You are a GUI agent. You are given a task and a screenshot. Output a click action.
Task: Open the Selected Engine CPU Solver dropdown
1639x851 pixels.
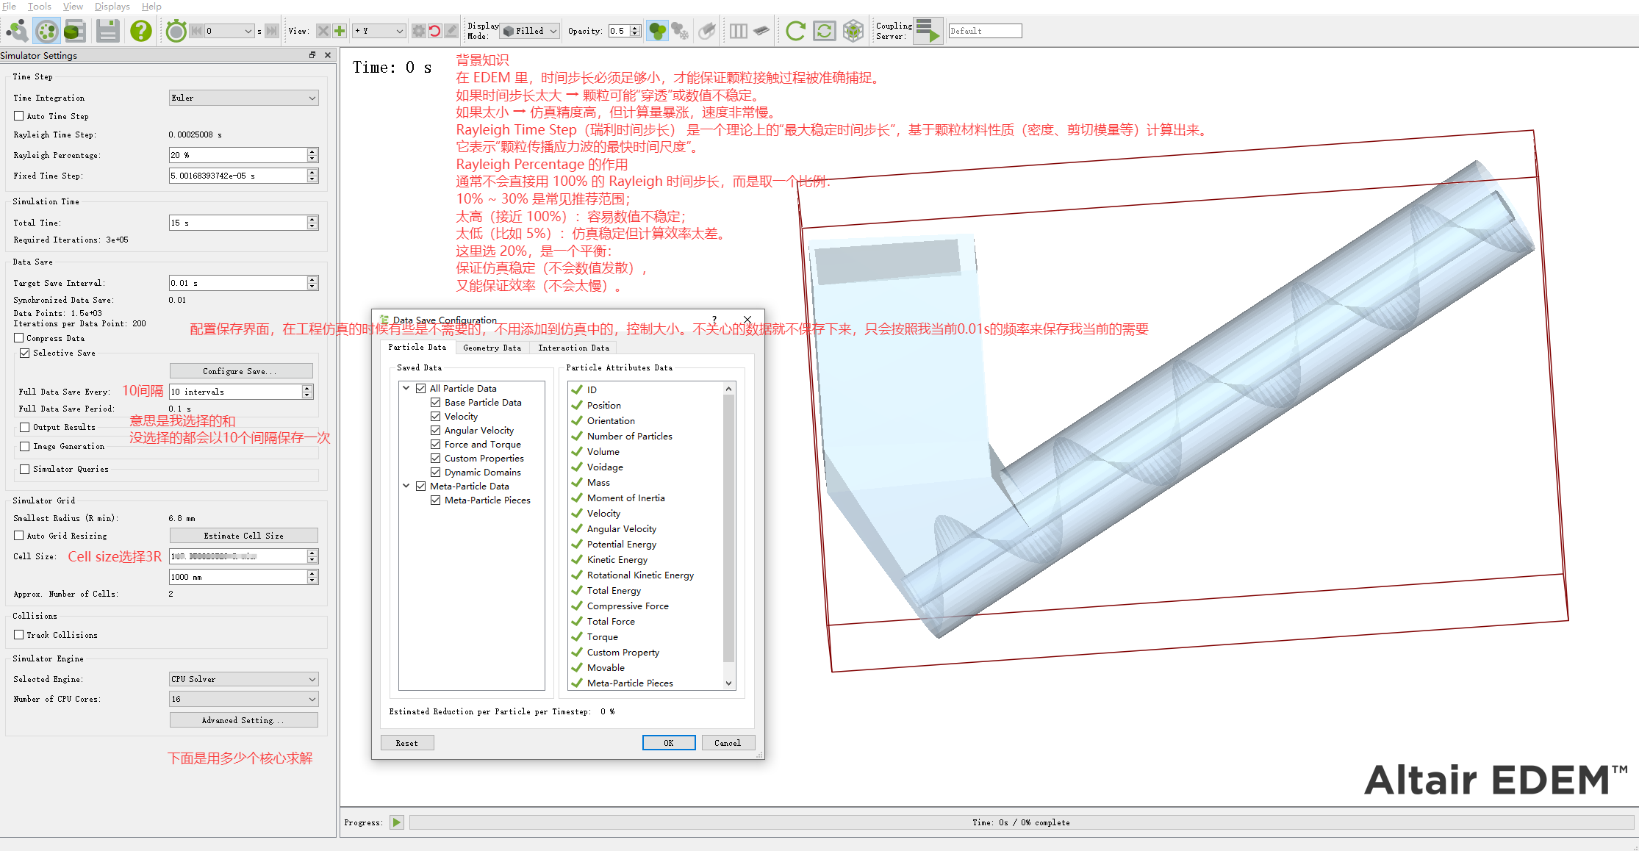(243, 679)
